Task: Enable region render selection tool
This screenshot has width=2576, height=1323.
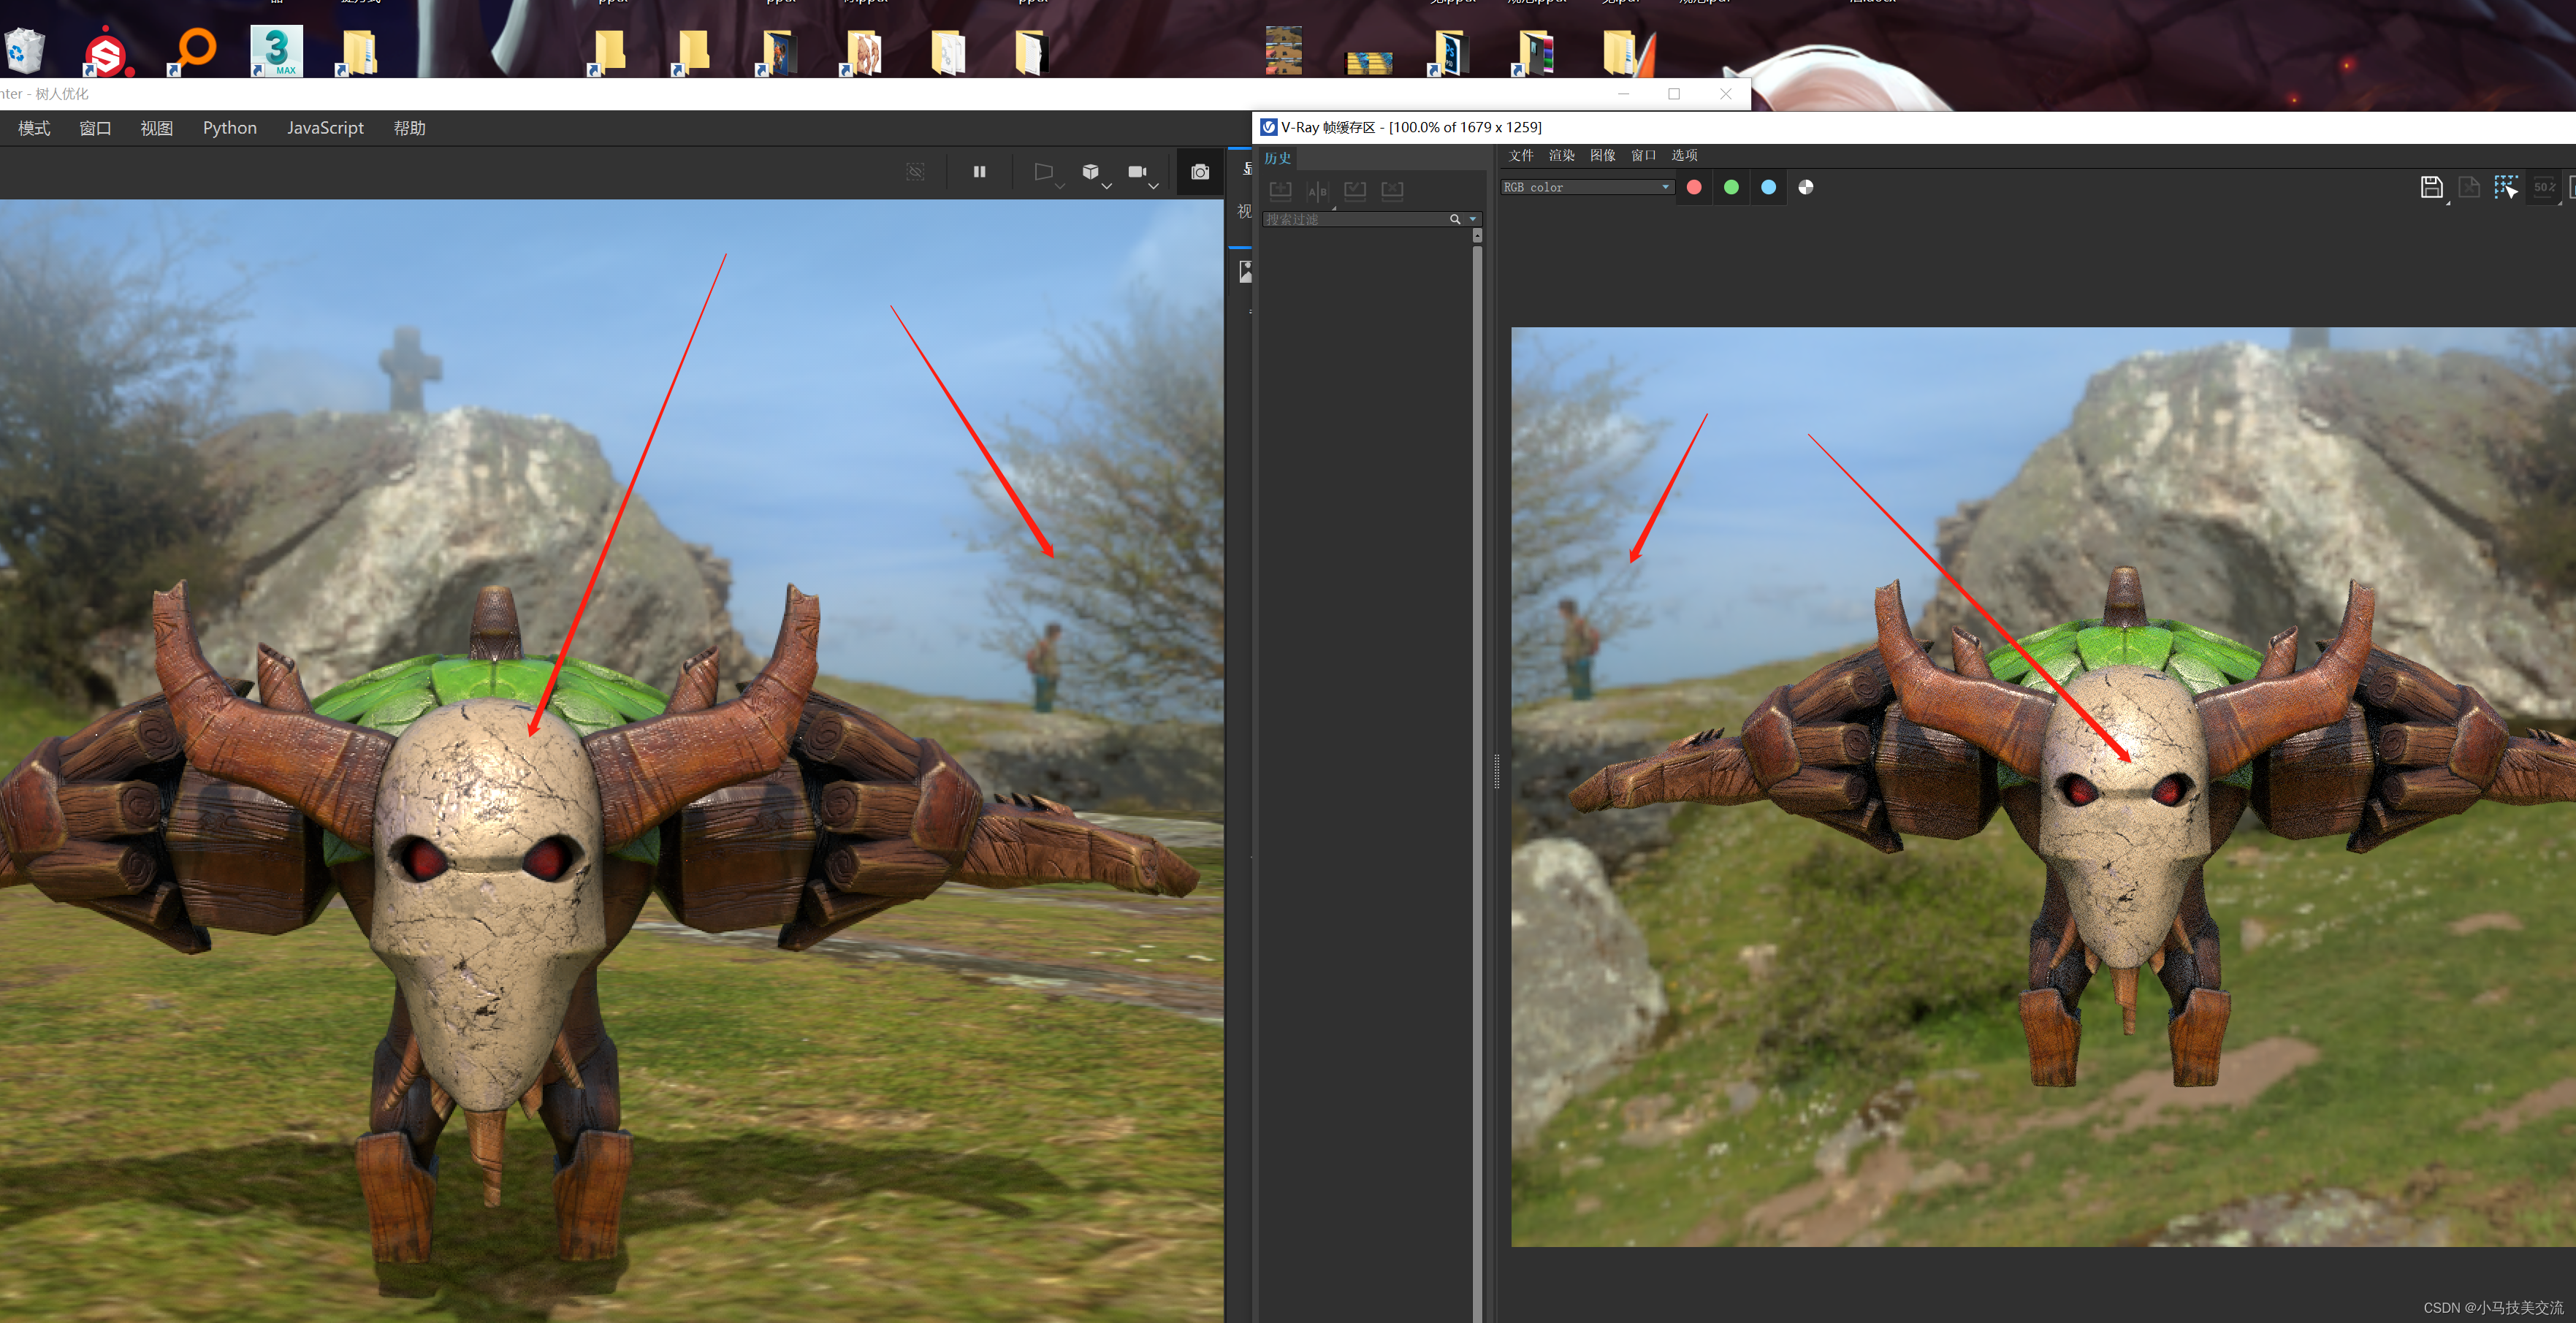Action: [x=2505, y=187]
